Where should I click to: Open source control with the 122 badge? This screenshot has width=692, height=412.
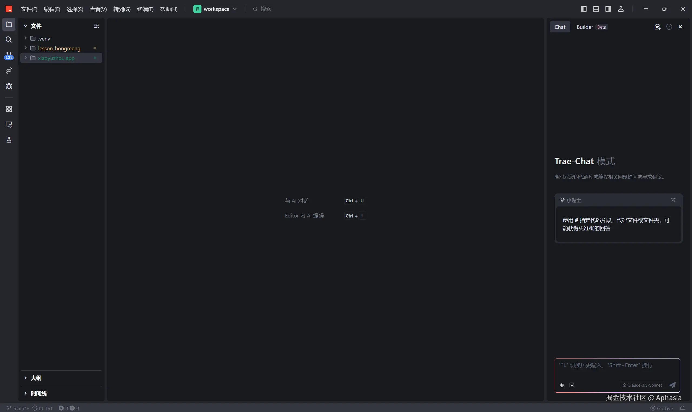tap(9, 56)
